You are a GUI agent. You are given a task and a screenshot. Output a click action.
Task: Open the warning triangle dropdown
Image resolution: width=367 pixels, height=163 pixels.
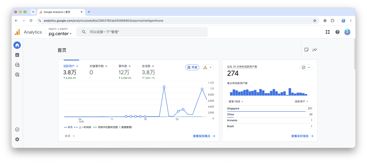click(x=208, y=67)
